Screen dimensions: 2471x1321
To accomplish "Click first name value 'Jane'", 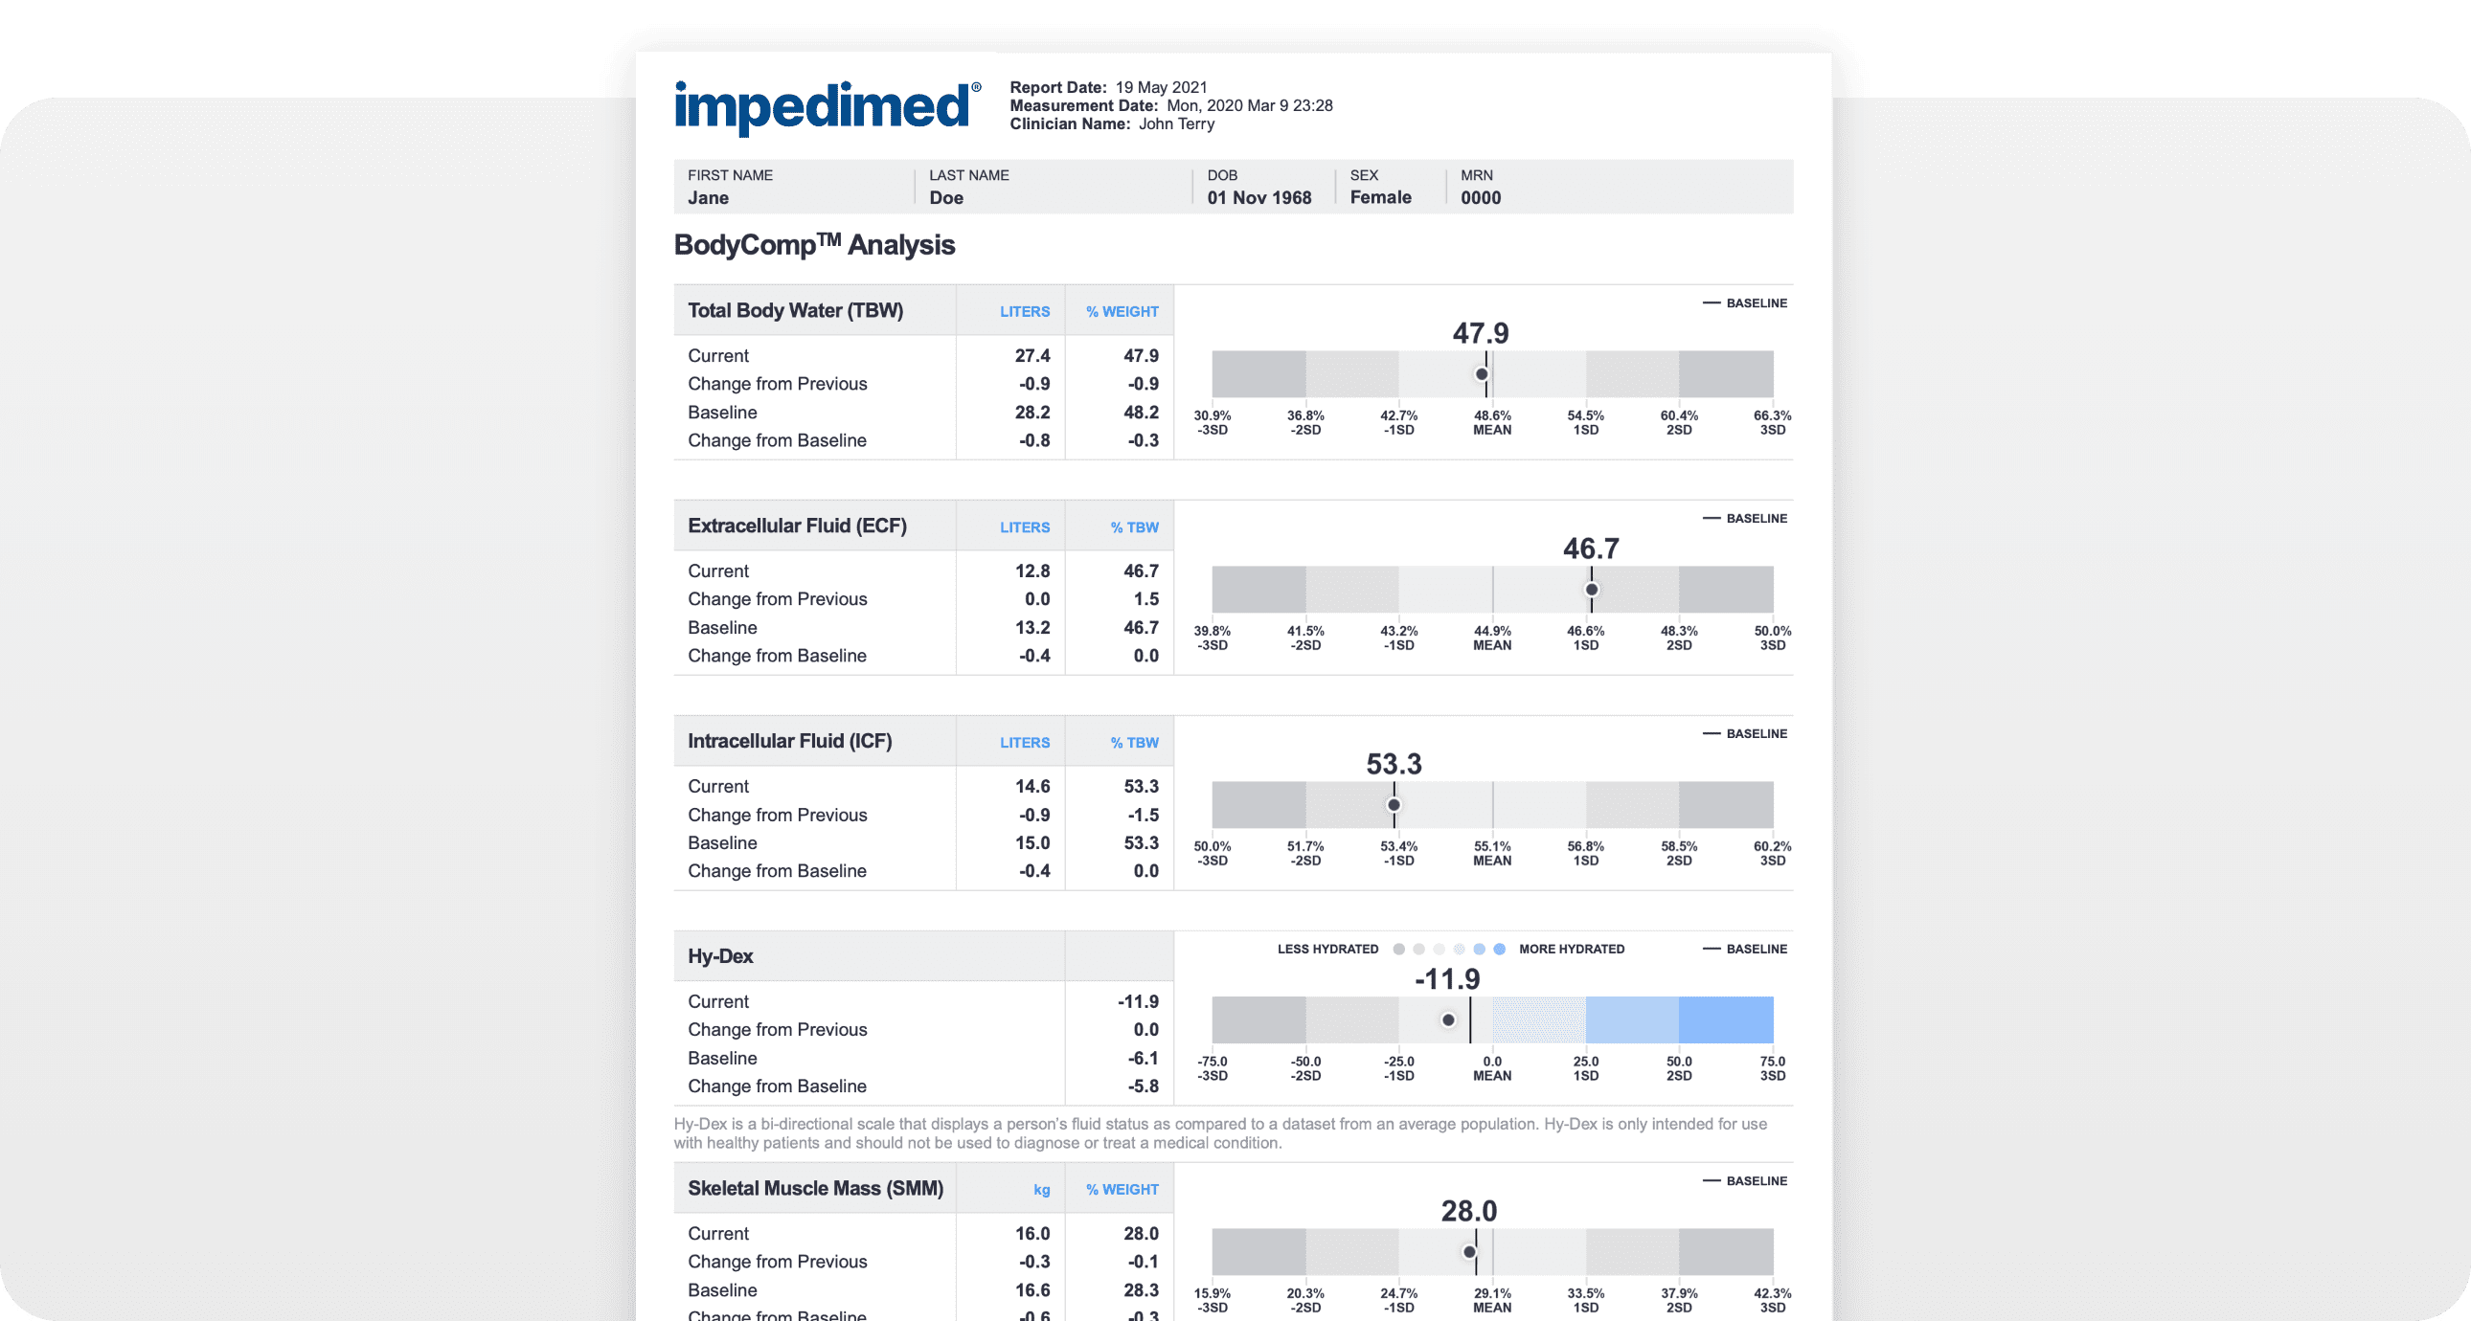I will (708, 197).
